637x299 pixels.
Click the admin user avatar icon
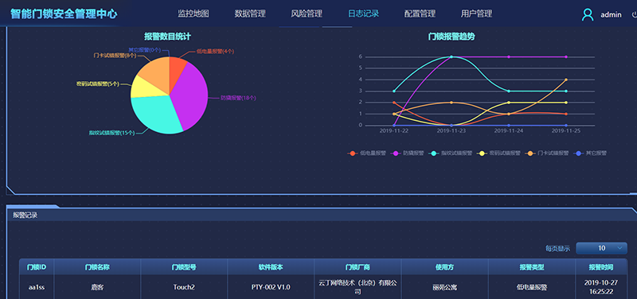point(588,14)
